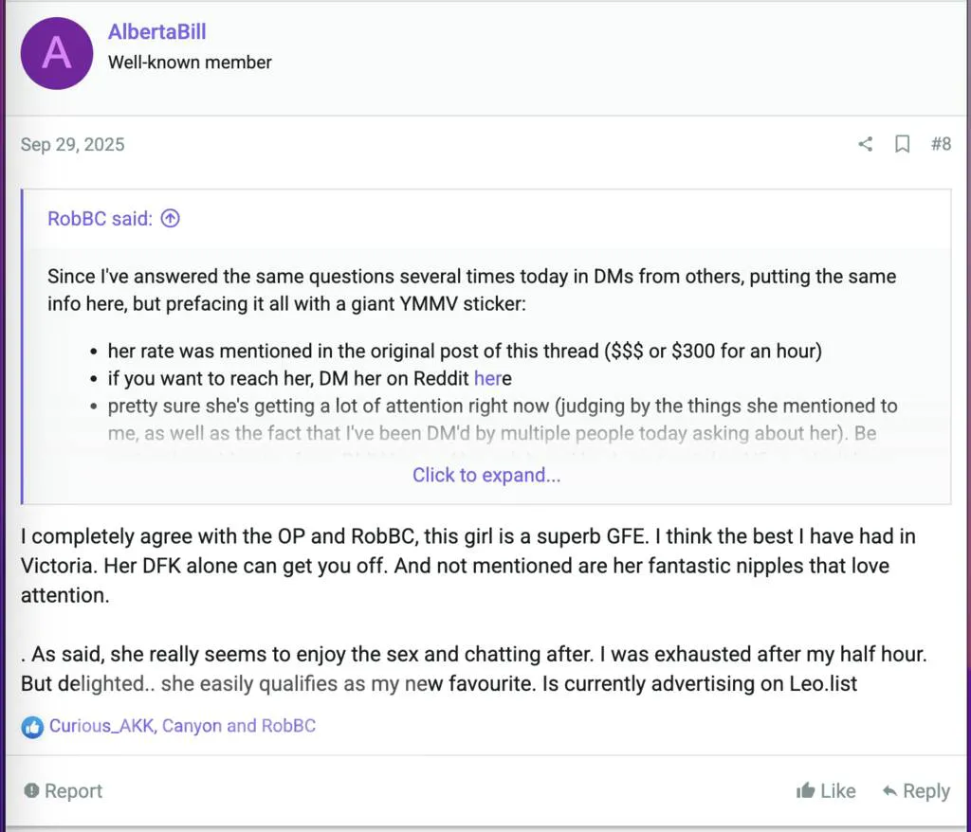The image size is (971, 832).
Task: Click the reply arrow icon in footer
Action: 890,790
